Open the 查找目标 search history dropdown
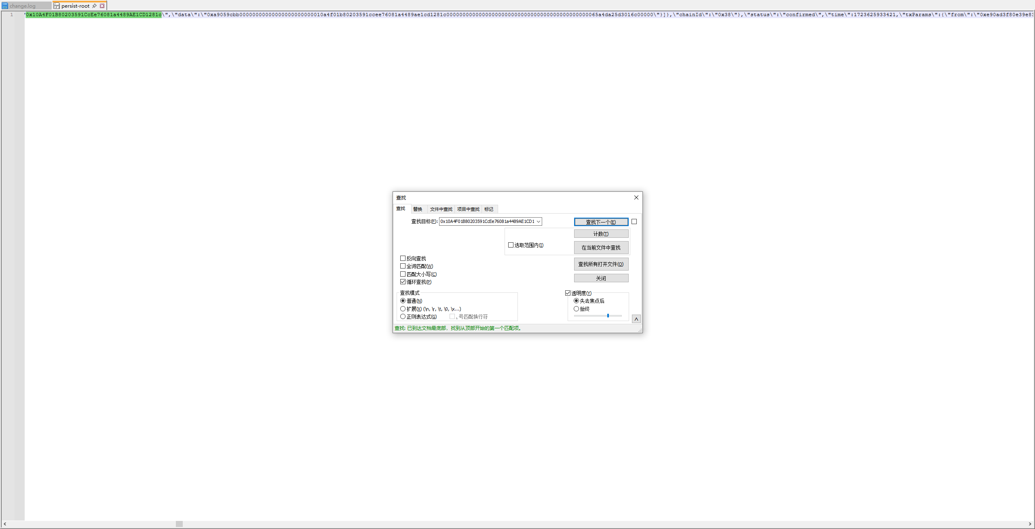1035x529 pixels. pyautogui.click(x=538, y=221)
